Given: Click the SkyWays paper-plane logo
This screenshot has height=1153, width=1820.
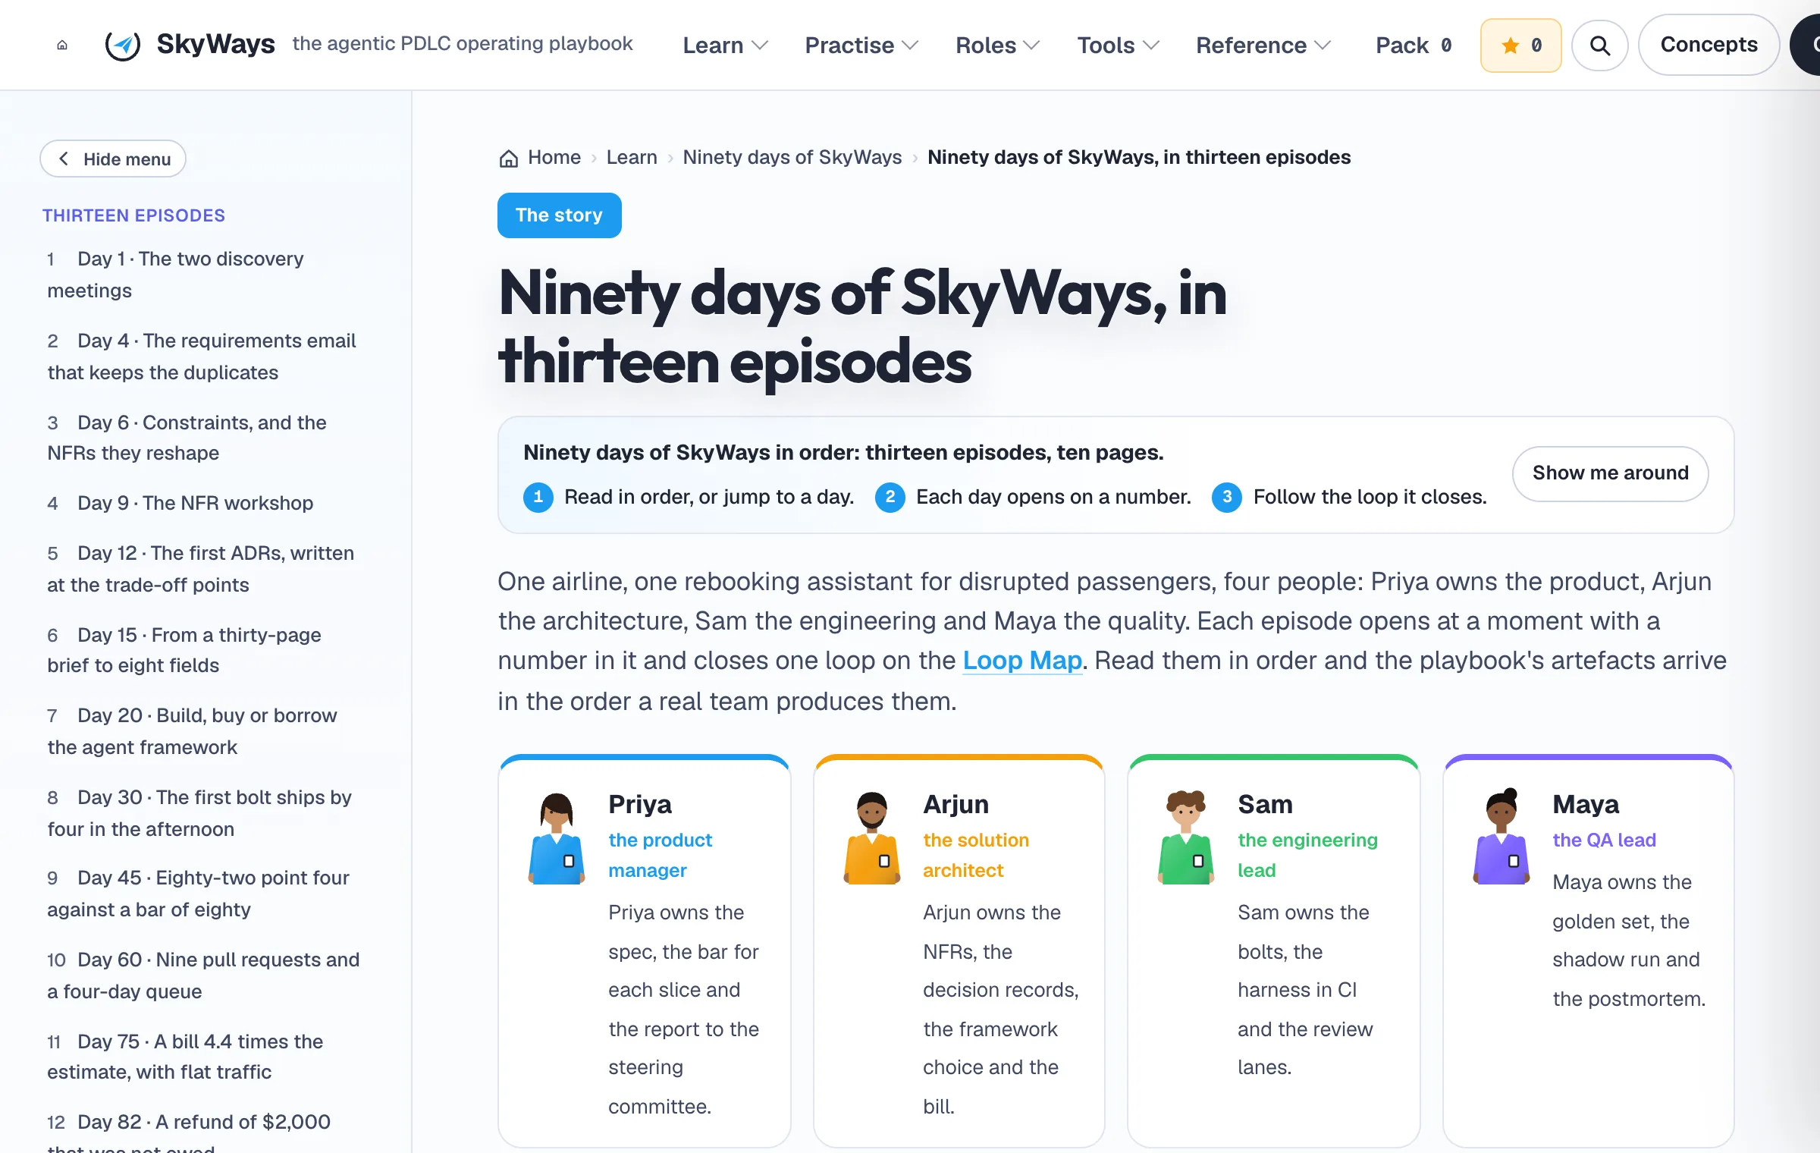Looking at the screenshot, I should [123, 45].
